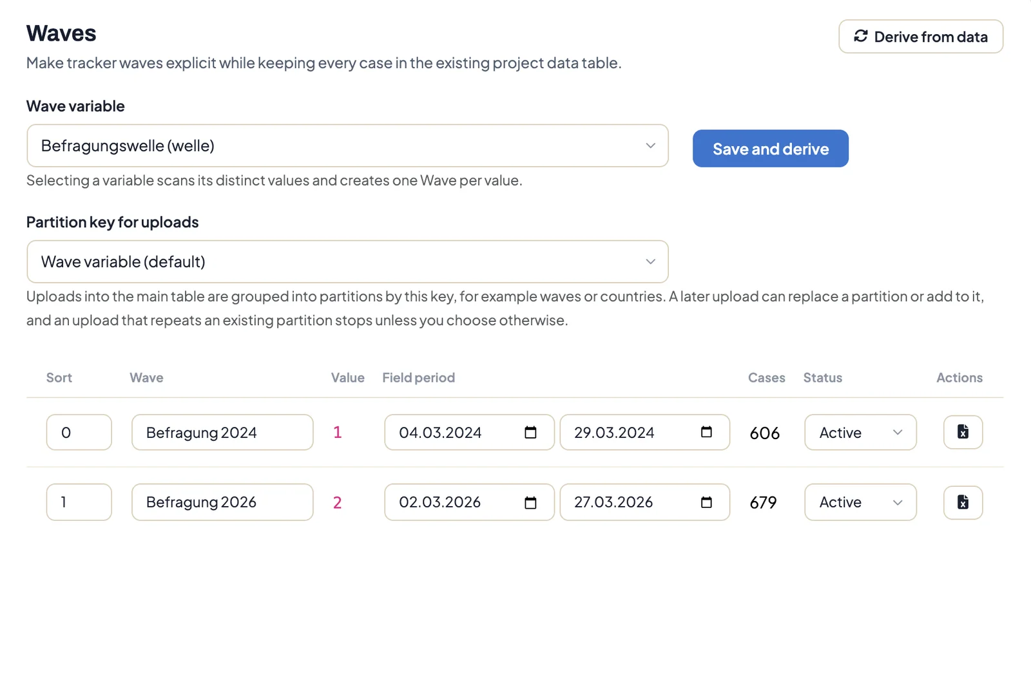Open the calendar picker for end date 27.03.2026
Screen dimensions: 1031x687
click(x=706, y=502)
